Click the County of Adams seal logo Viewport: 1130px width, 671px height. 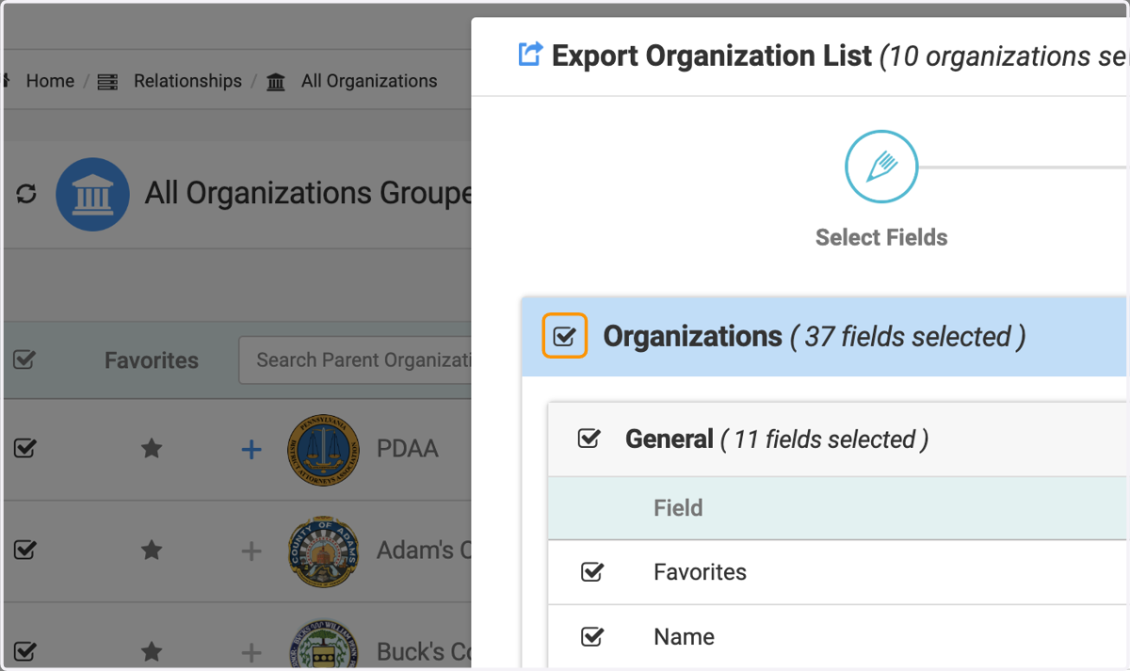(x=323, y=551)
